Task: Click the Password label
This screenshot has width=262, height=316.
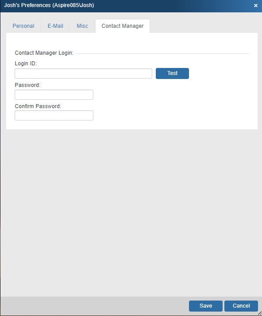Action: [27, 85]
